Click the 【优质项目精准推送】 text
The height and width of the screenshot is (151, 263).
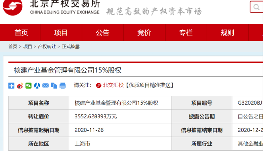coord(150,85)
